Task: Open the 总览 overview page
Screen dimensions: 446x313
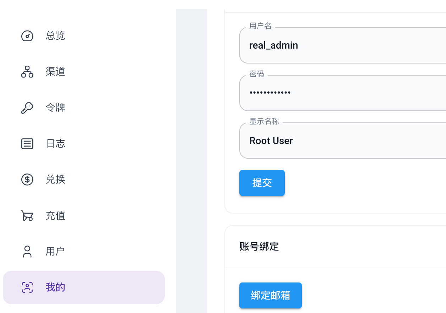Action: click(x=55, y=36)
